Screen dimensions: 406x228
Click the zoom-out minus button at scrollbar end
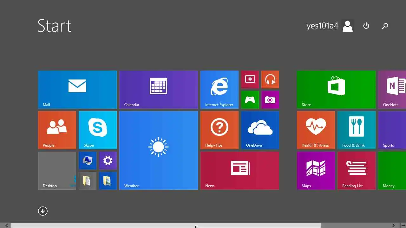pyautogui.click(x=403, y=225)
